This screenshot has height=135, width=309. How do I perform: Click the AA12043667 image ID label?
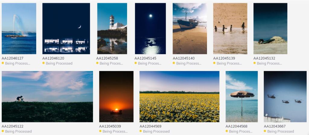(275, 126)
